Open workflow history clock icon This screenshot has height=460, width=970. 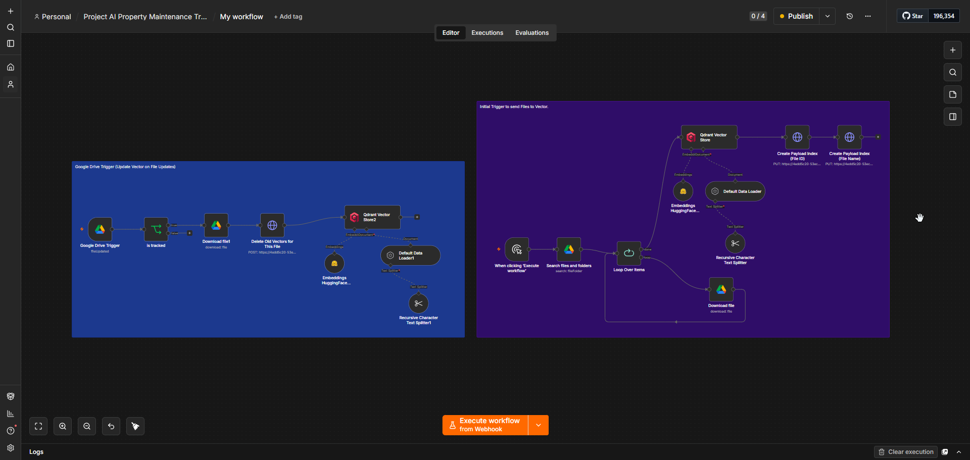[x=850, y=16]
